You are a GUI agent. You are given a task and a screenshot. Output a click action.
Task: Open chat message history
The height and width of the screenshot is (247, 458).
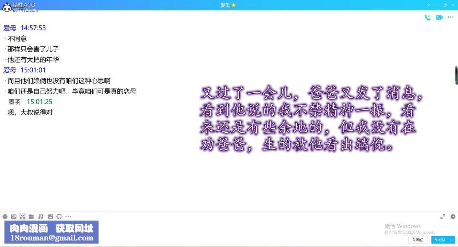[453, 216]
